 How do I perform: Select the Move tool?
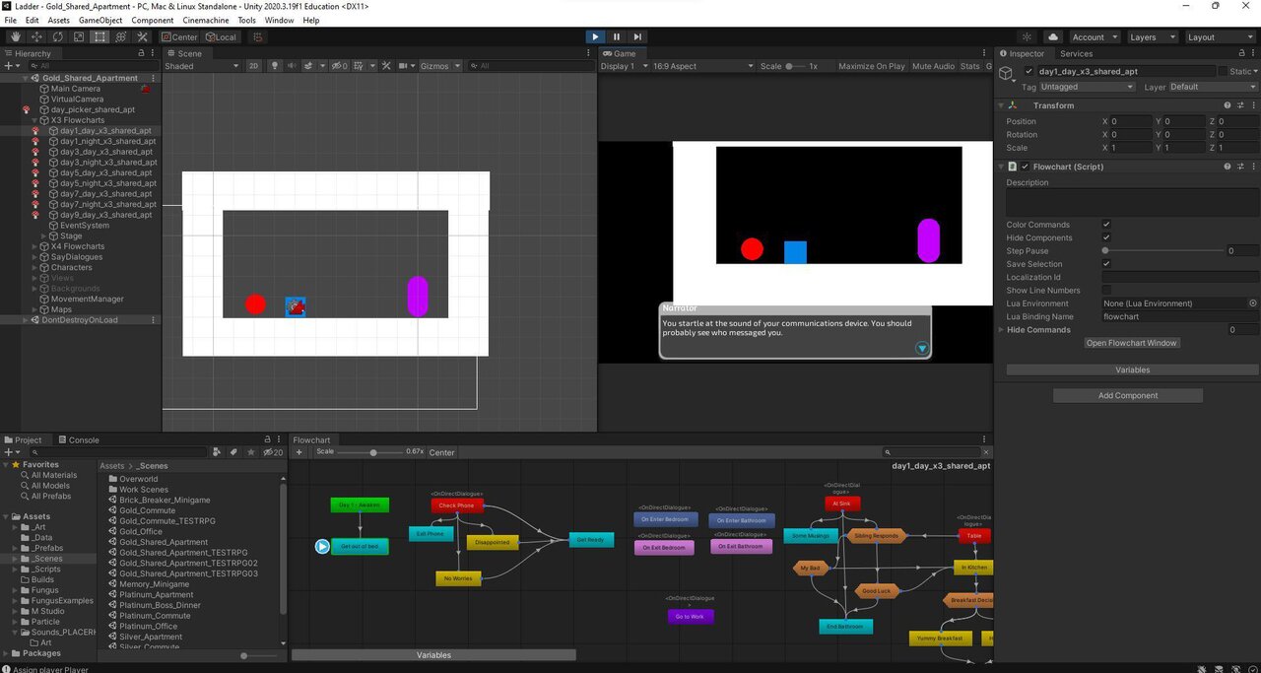(36, 37)
